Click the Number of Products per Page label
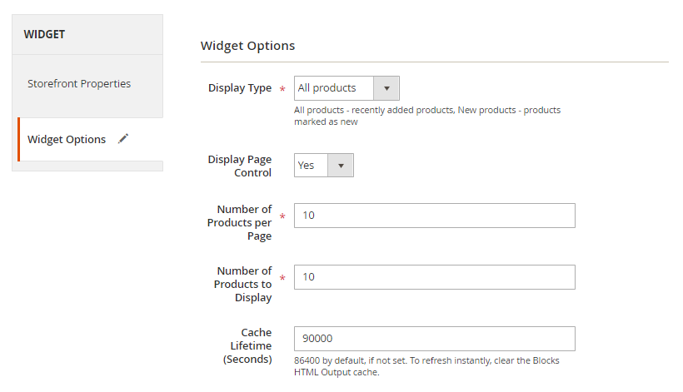683x392 pixels. coord(240,222)
